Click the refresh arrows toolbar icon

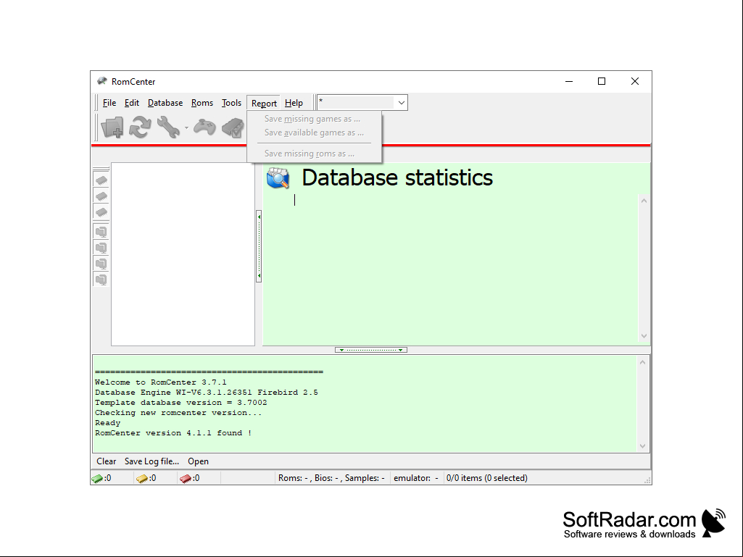tap(140, 127)
